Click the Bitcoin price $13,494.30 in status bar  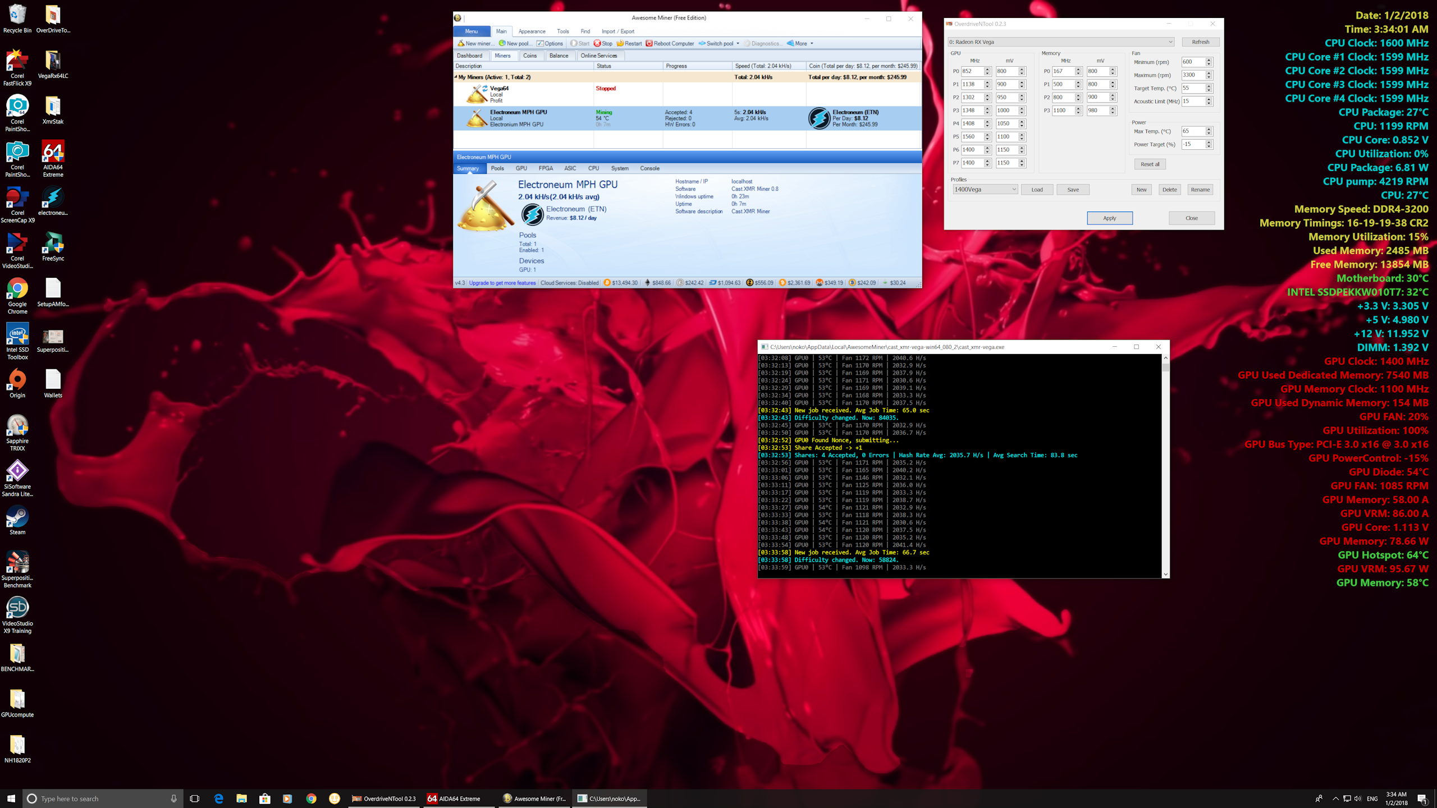click(620, 283)
